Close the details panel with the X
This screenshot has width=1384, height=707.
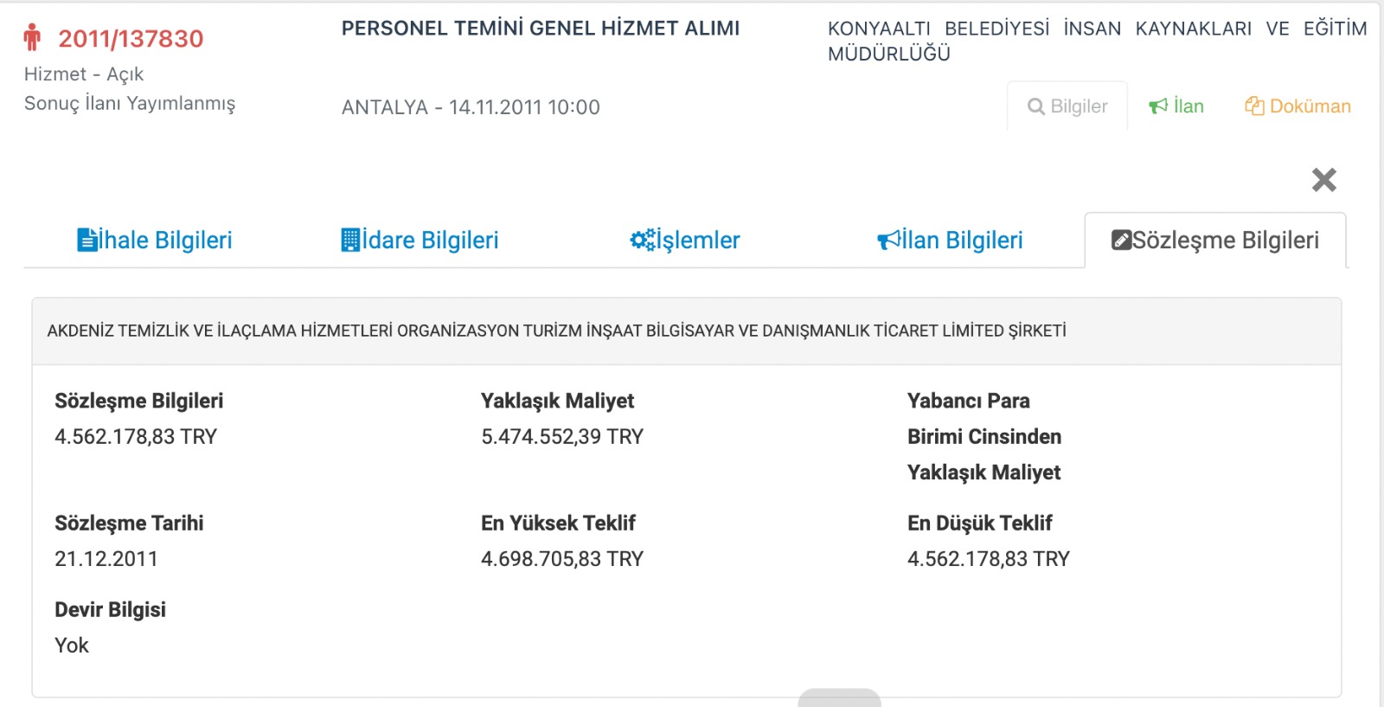tap(1323, 180)
